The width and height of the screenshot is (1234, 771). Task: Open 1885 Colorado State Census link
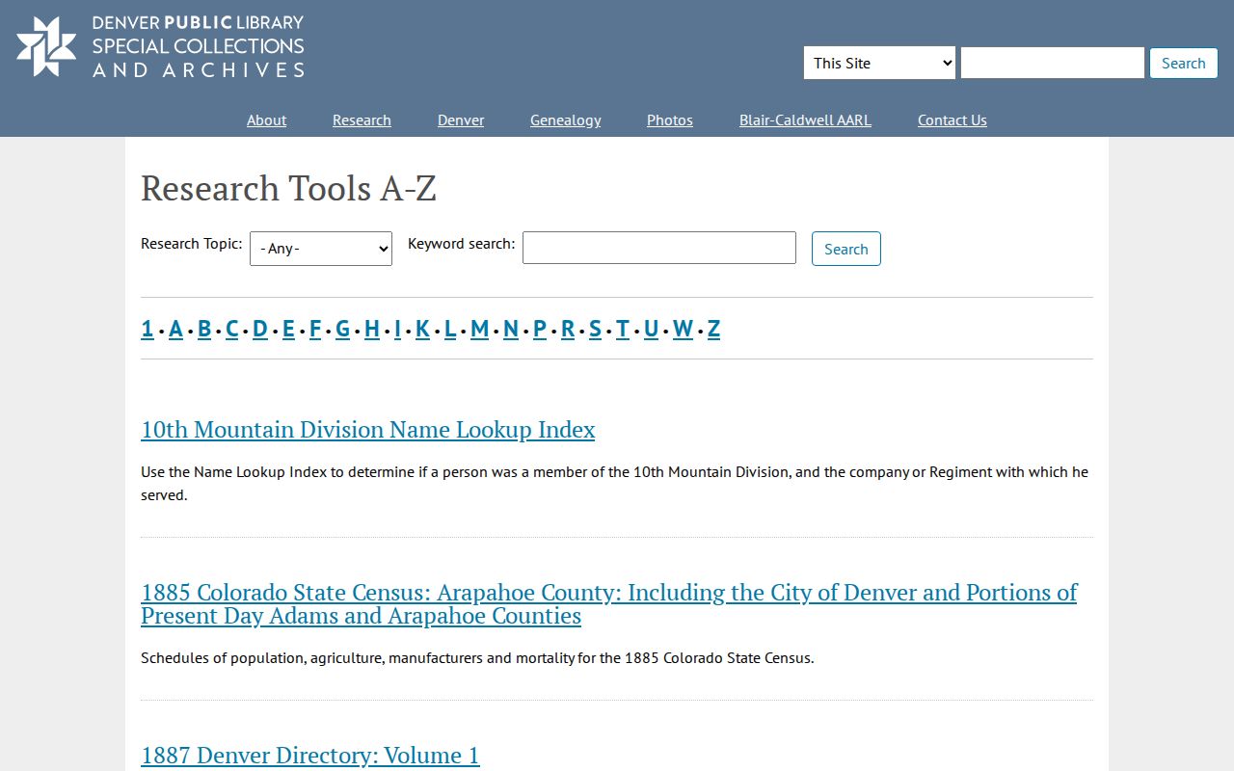[x=608, y=603]
